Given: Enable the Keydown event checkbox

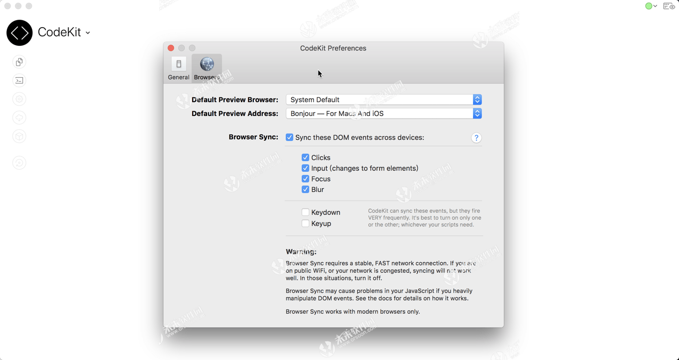Looking at the screenshot, I should point(305,212).
